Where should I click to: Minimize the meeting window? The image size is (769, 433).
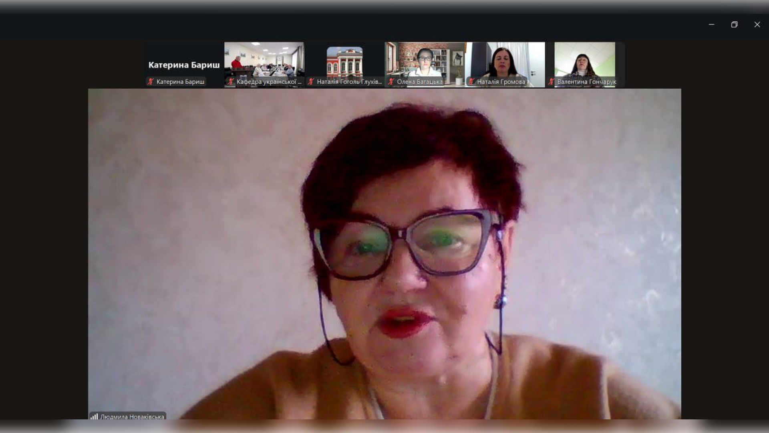(x=711, y=24)
